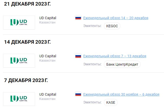Click the UD Capital name in the 7 декабря entry
This screenshot has height=108, width=164.
pyautogui.click(x=48, y=94)
